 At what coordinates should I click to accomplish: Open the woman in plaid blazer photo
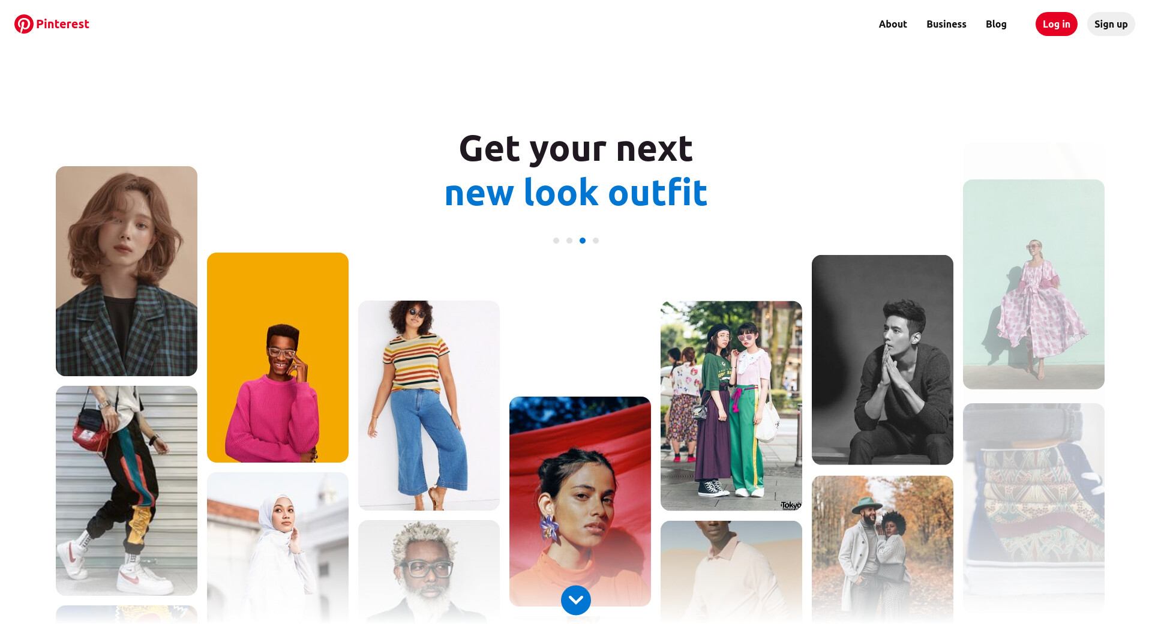[x=127, y=271]
